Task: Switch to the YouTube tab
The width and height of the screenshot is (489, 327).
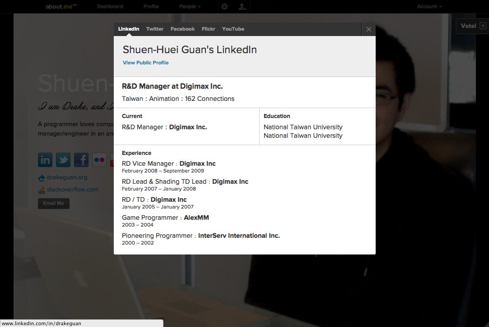Action: pyautogui.click(x=233, y=29)
